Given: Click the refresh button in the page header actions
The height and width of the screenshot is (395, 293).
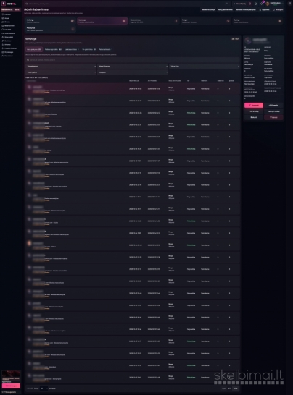Looking at the screenshot, I should (278, 10).
